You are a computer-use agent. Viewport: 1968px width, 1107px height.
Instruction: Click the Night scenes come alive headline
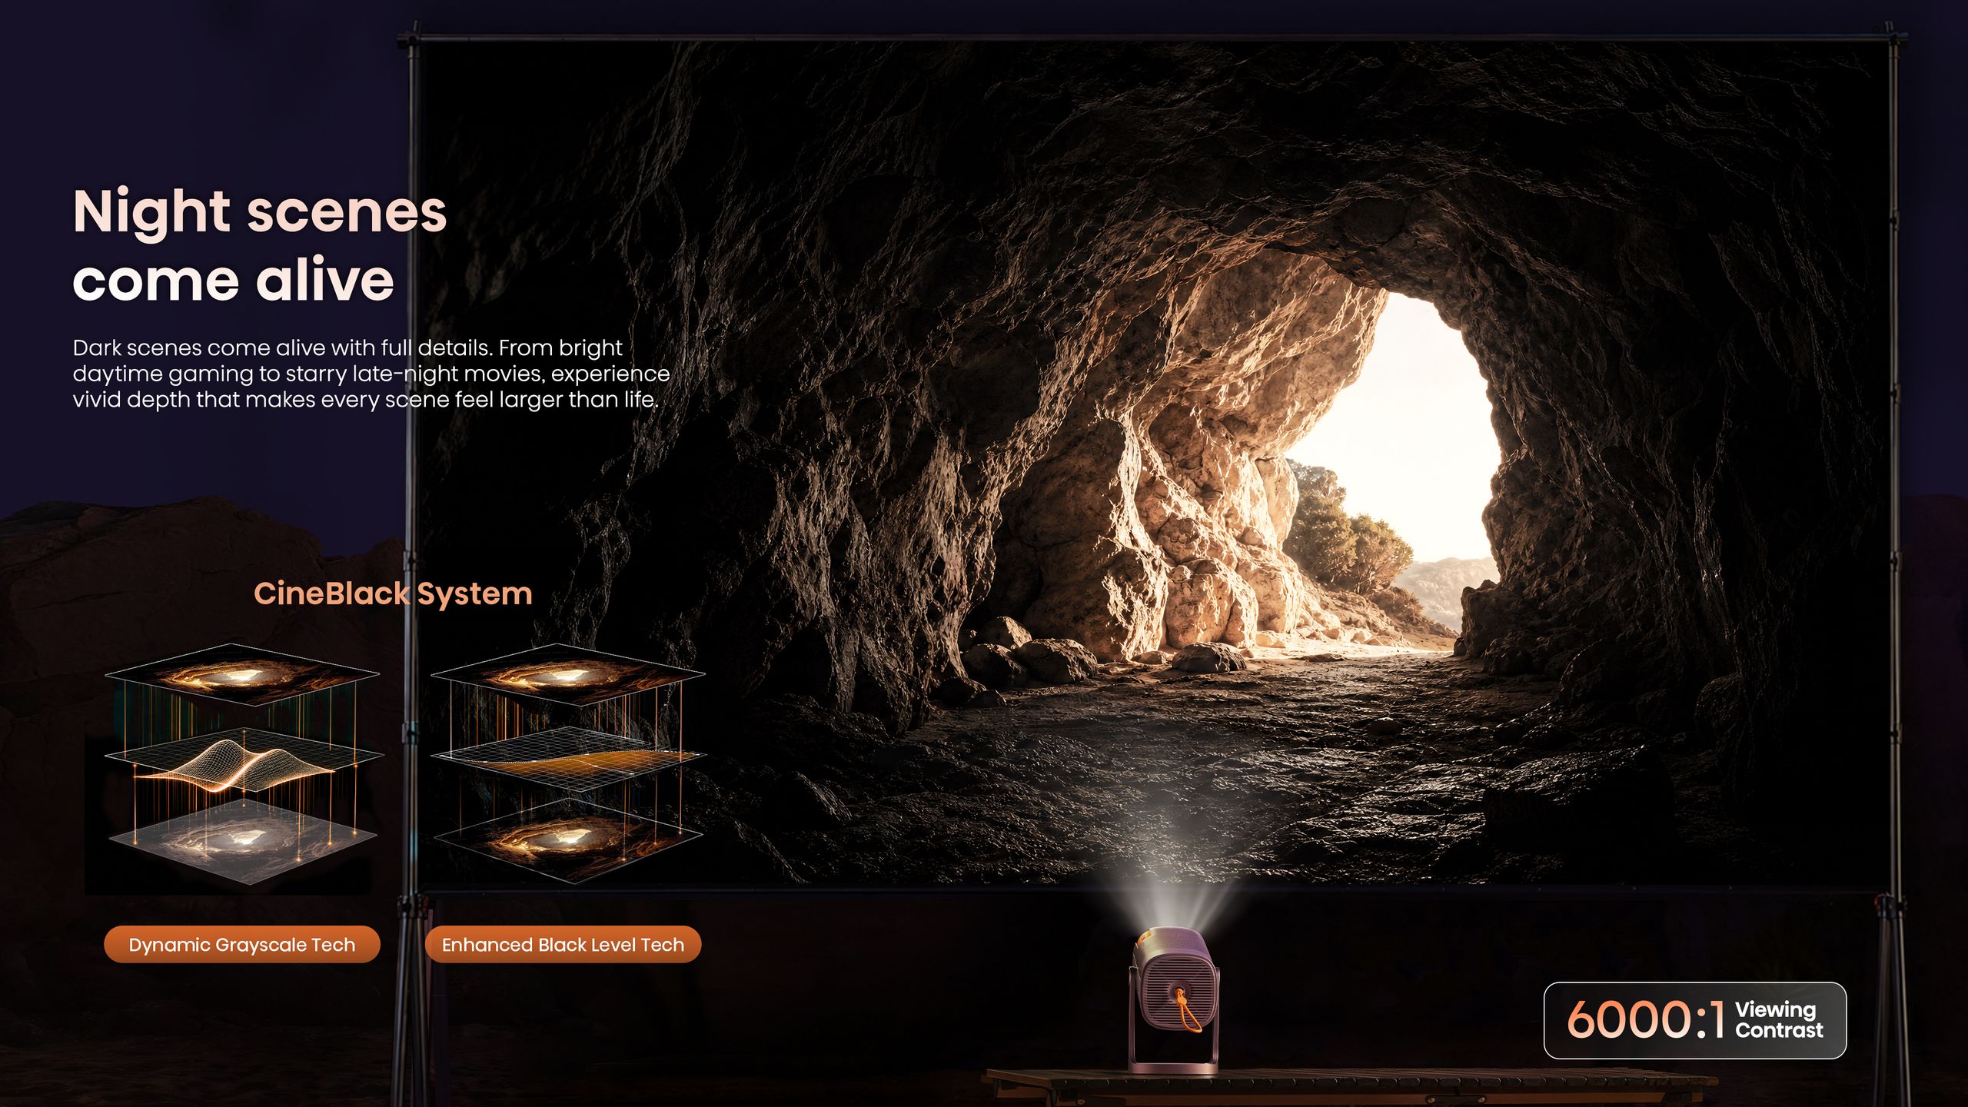tap(260, 245)
